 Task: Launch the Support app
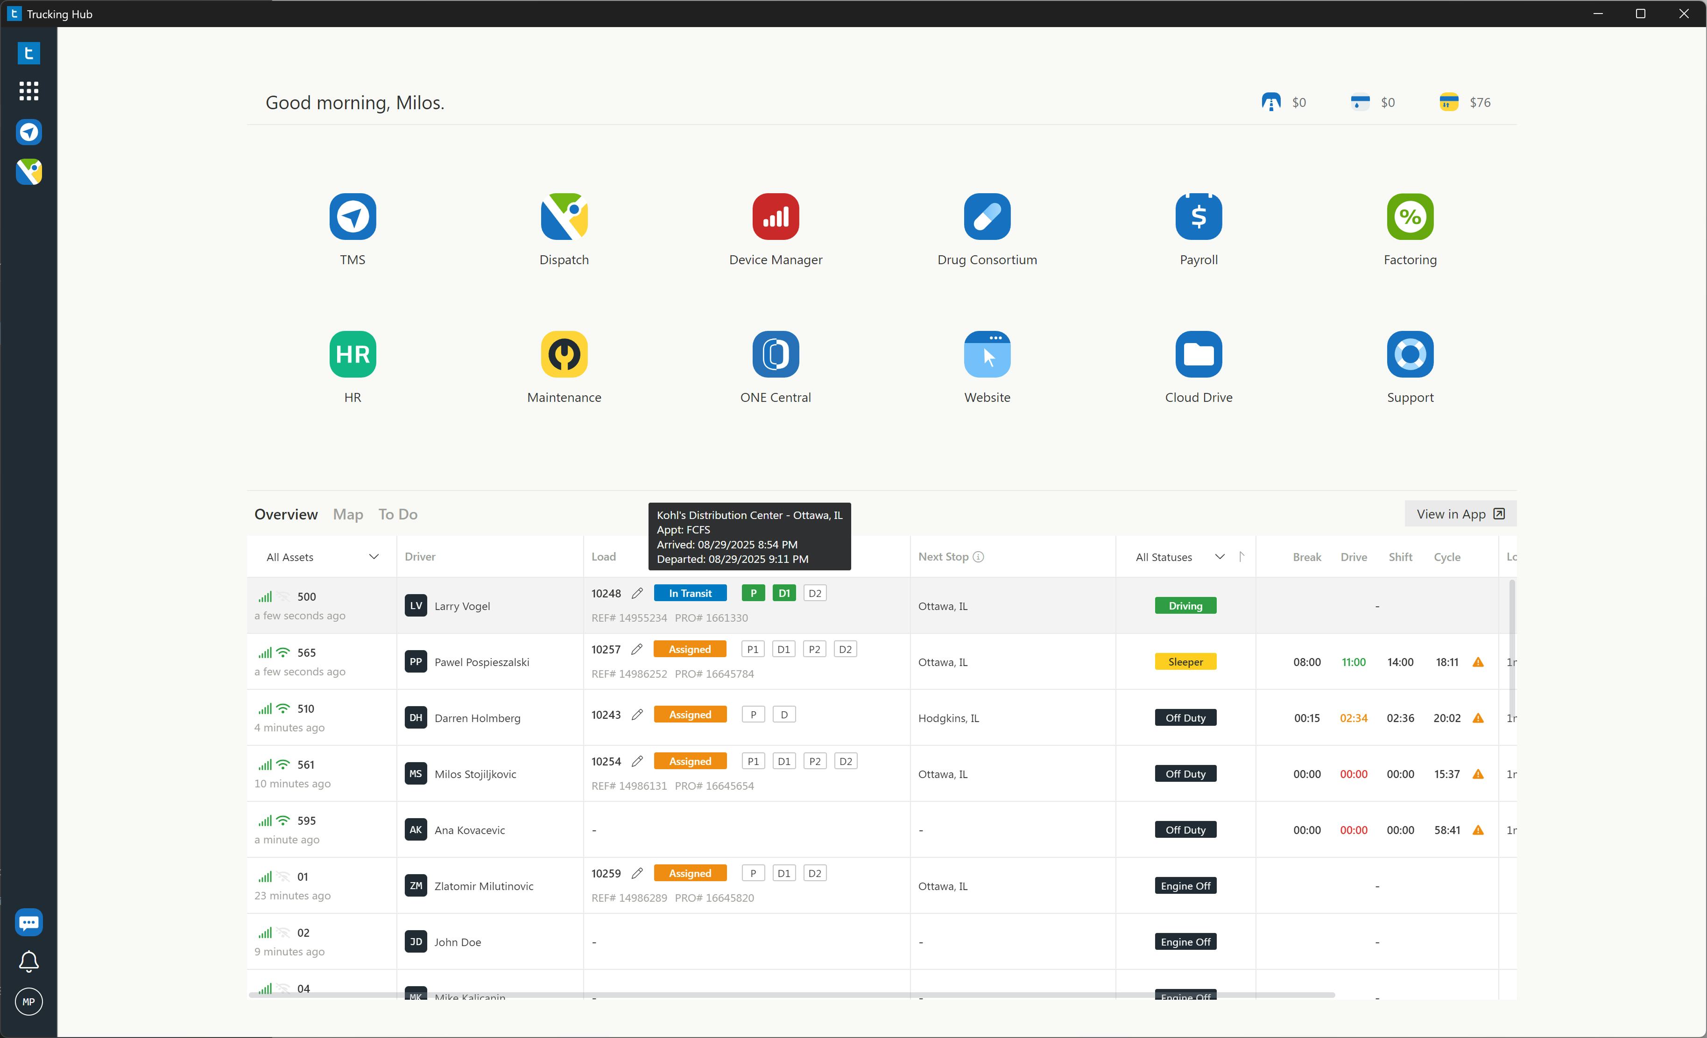(1409, 354)
